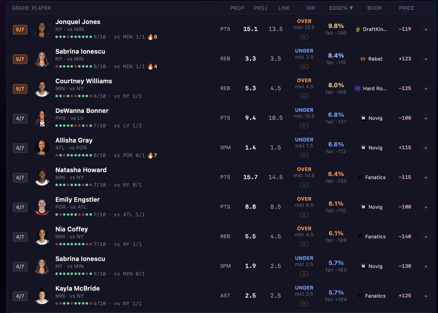The width and height of the screenshot is (438, 313).
Task: Click Emily Engstler player name
Action: tap(77, 200)
